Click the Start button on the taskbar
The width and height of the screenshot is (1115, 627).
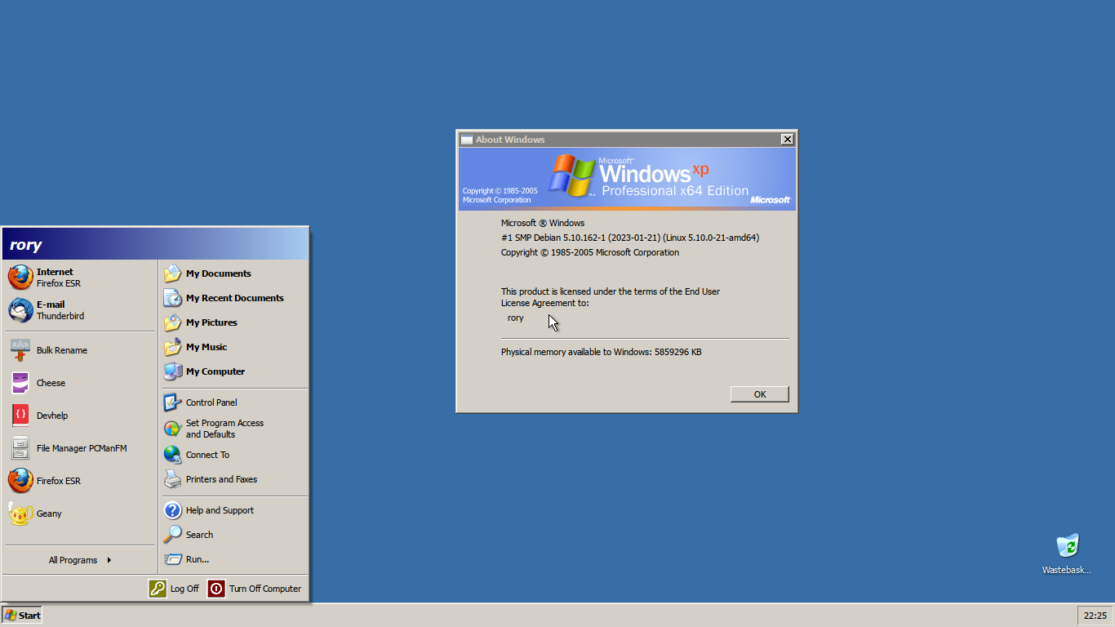pos(22,616)
